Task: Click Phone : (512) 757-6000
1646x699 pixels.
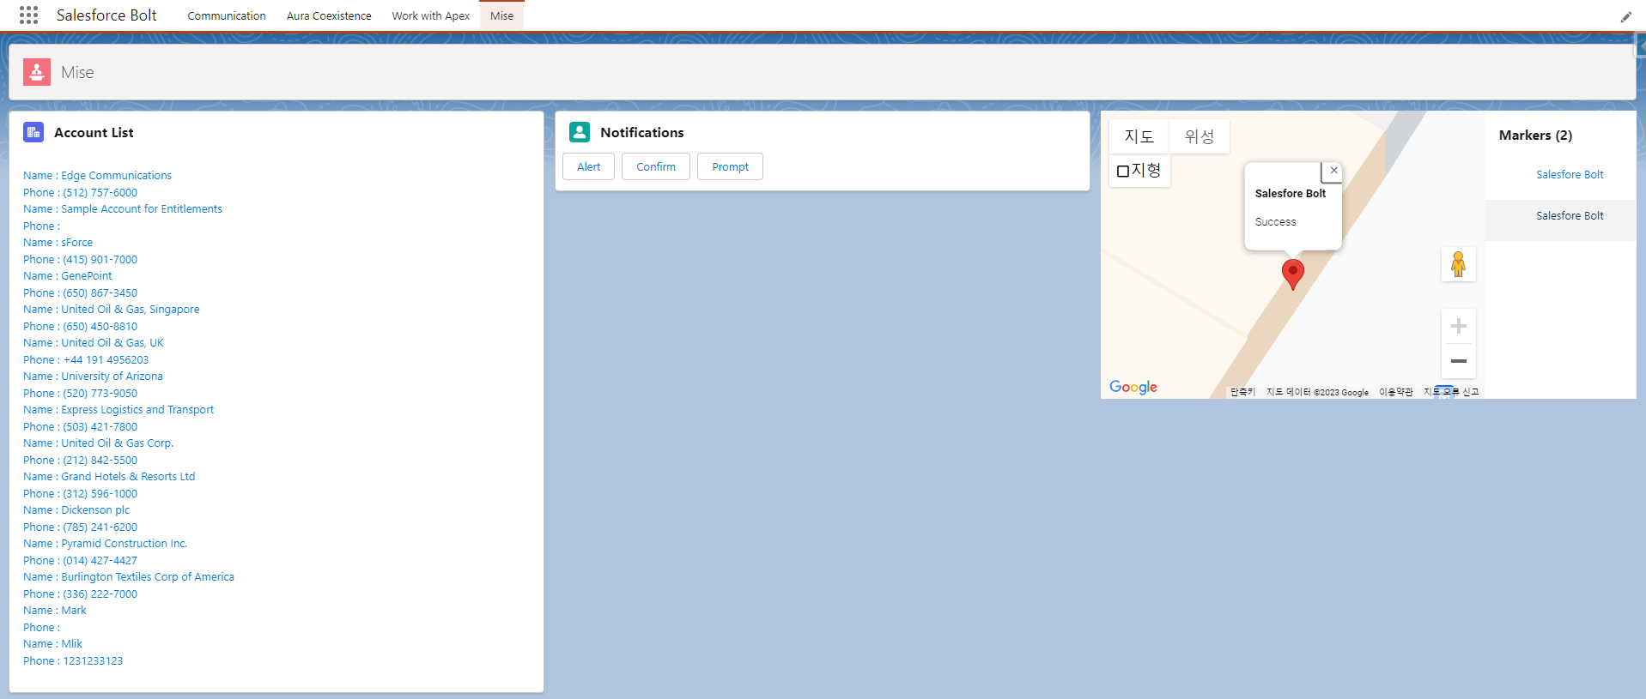Action: pyautogui.click(x=80, y=193)
